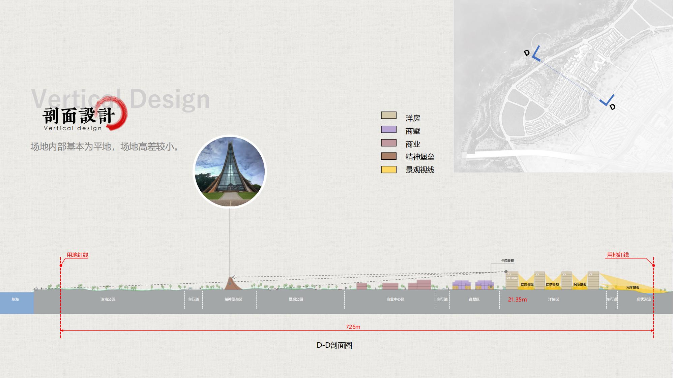Image resolution: width=673 pixels, height=378 pixels.
Task: Click the 726m dimension label
Action: (353, 327)
